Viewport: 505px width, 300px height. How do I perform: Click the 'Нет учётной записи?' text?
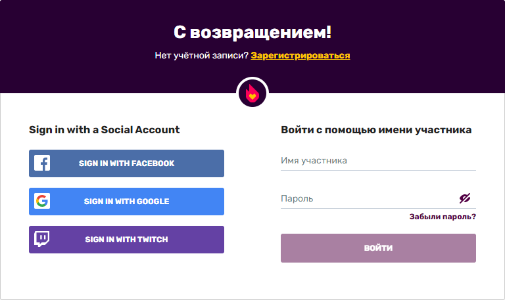point(201,56)
